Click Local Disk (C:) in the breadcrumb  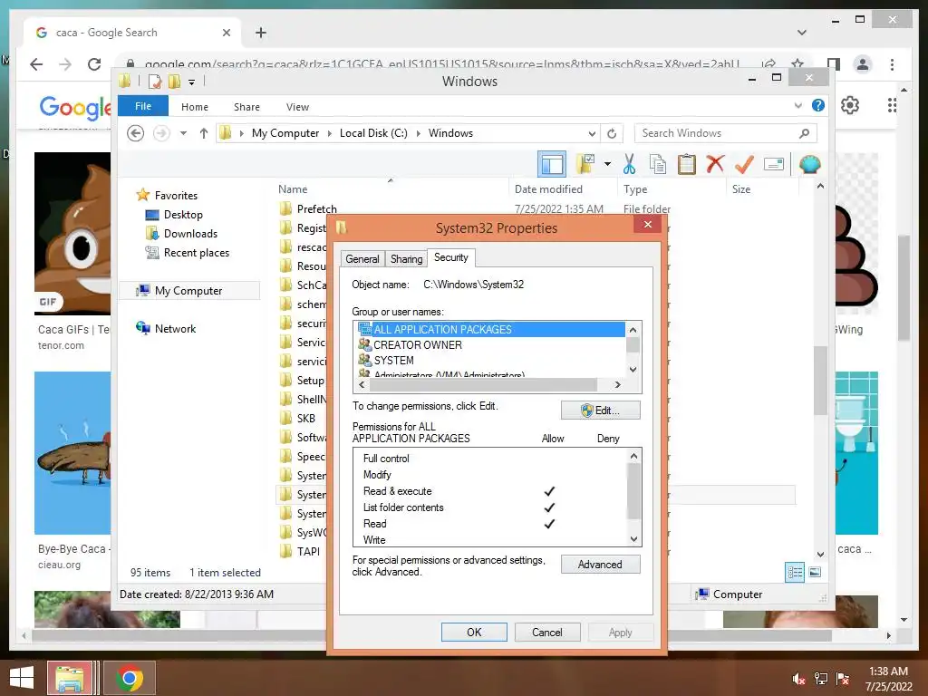tap(373, 133)
